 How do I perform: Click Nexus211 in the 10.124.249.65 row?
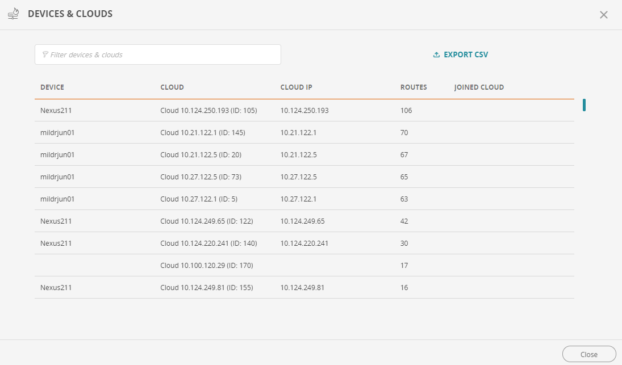[56, 221]
